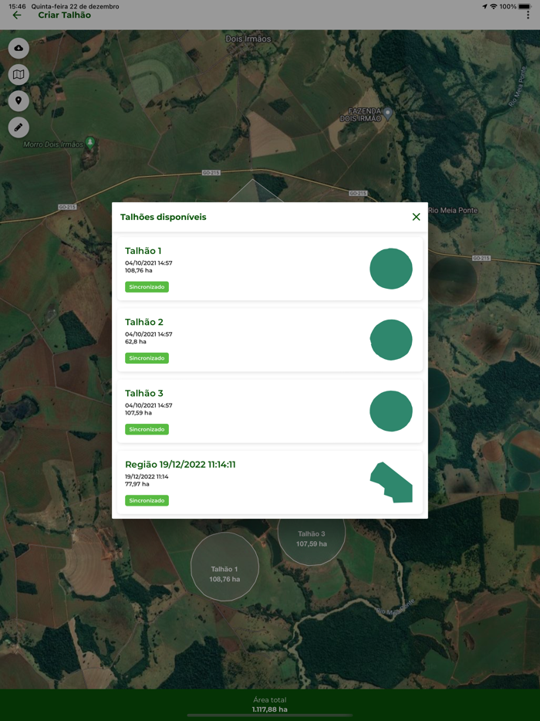The image size is (540, 721).
Task: Tap the location arrow in status bar
Action: click(x=484, y=6)
